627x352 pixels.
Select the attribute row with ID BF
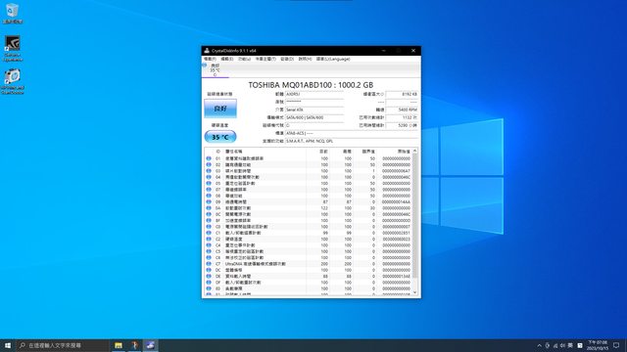(x=309, y=220)
